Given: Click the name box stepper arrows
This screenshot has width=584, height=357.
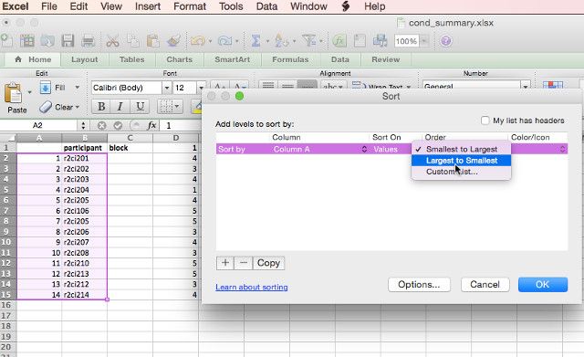Looking at the screenshot, I should click(x=83, y=126).
